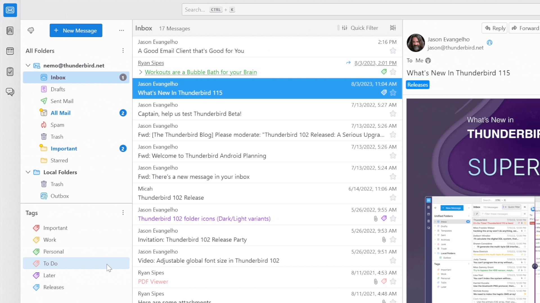This screenshot has height=303, width=540.
Task: Open the All Mail folder
Action: click(x=76, y=113)
